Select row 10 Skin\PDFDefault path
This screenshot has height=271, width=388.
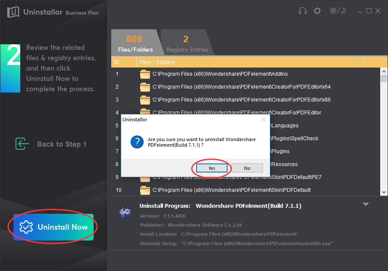point(246,190)
